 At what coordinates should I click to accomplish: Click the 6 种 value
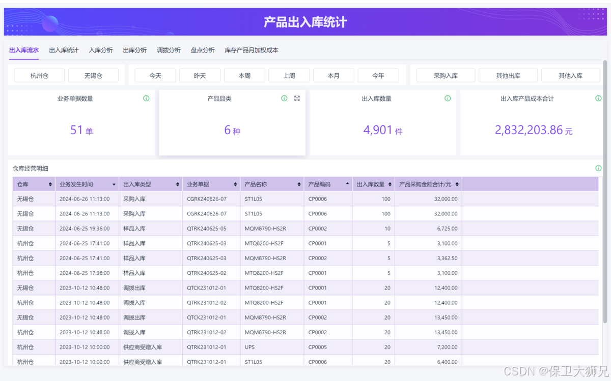(x=232, y=131)
